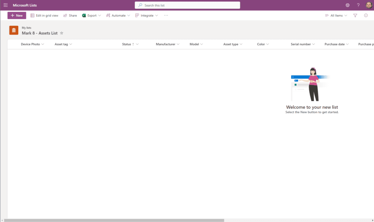
Task: Open the filter pane funnel icon
Action: pyautogui.click(x=355, y=16)
